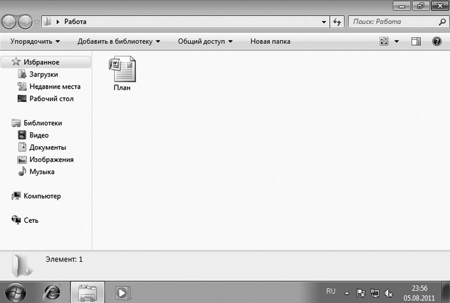The height and width of the screenshot is (303, 450).
Task: Click the clock showing 23:56
Action: click(x=419, y=292)
